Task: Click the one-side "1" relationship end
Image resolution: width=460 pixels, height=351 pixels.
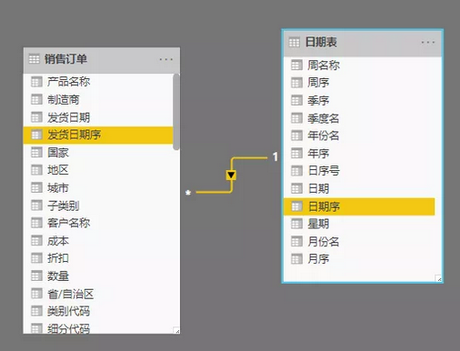Action: tap(275, 156)
